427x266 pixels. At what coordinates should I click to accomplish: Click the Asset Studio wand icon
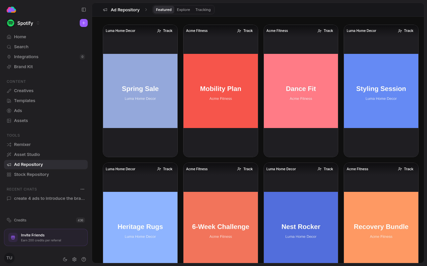[9, 154]
